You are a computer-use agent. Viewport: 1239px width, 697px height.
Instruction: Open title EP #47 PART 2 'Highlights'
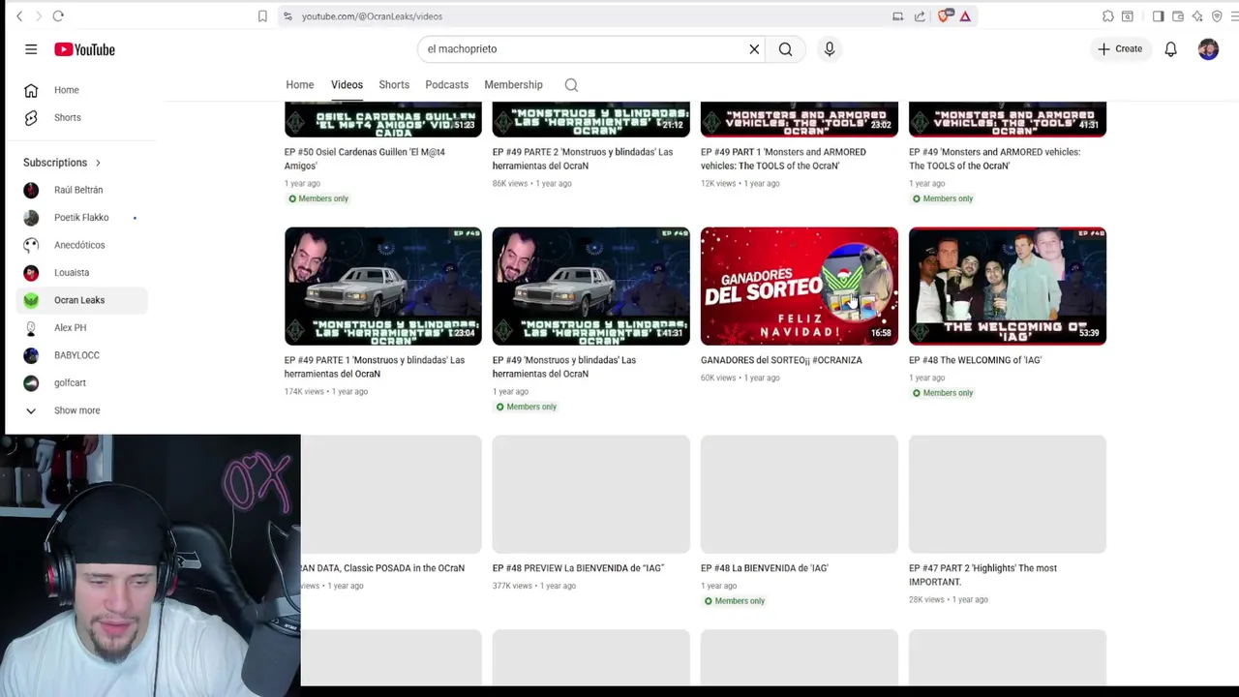coord(982,575)
